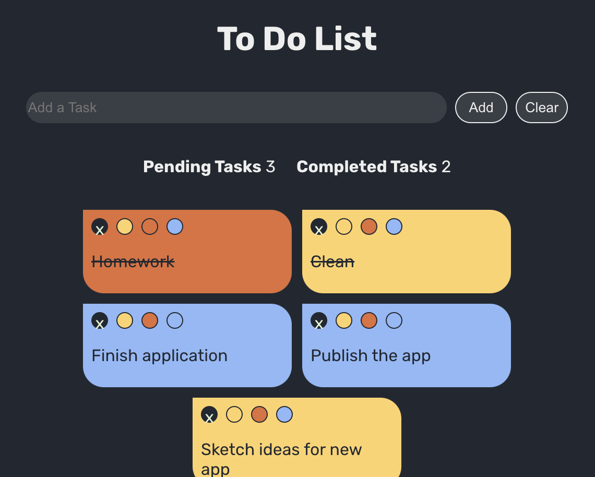Set Publish the app card to orange
This screenshot has width=595, height=477.
point(369,320)
